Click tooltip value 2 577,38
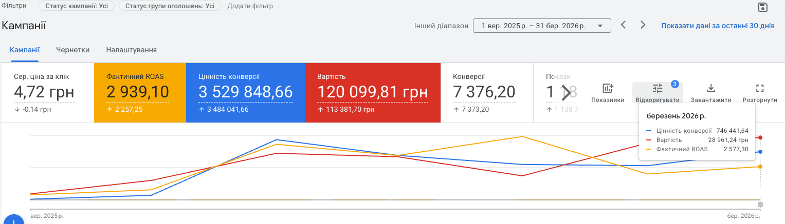The image size is (785, 224). click(736, 149)
